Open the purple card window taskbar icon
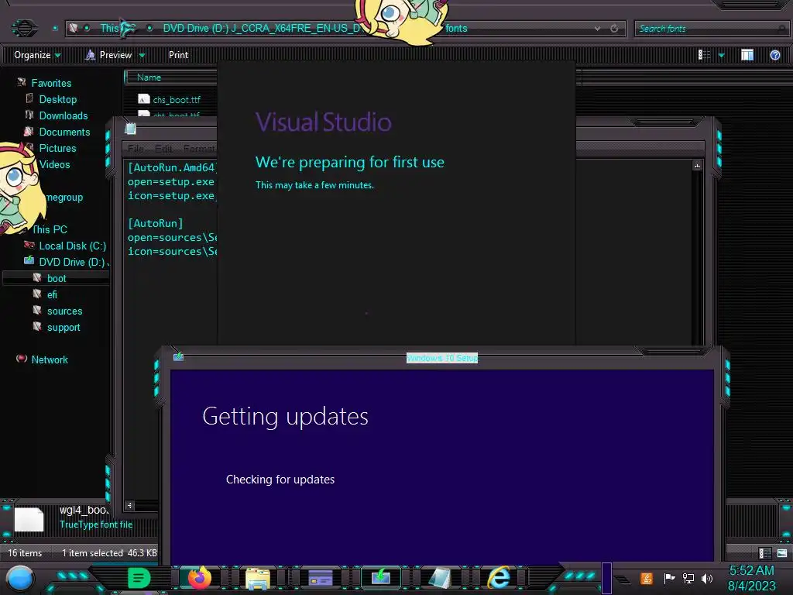The width and height of the screenshot is (793, 595). point(320,578)
